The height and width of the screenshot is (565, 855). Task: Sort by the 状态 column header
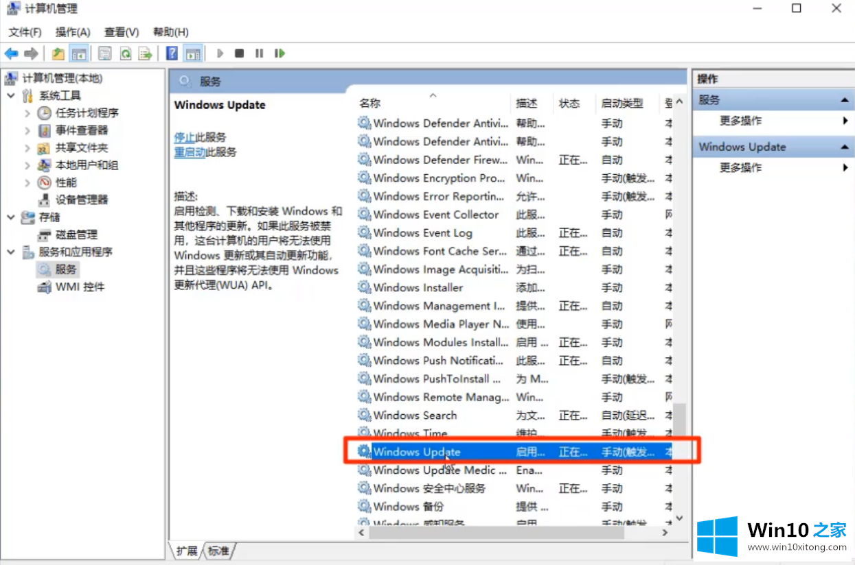pos(569,104)
